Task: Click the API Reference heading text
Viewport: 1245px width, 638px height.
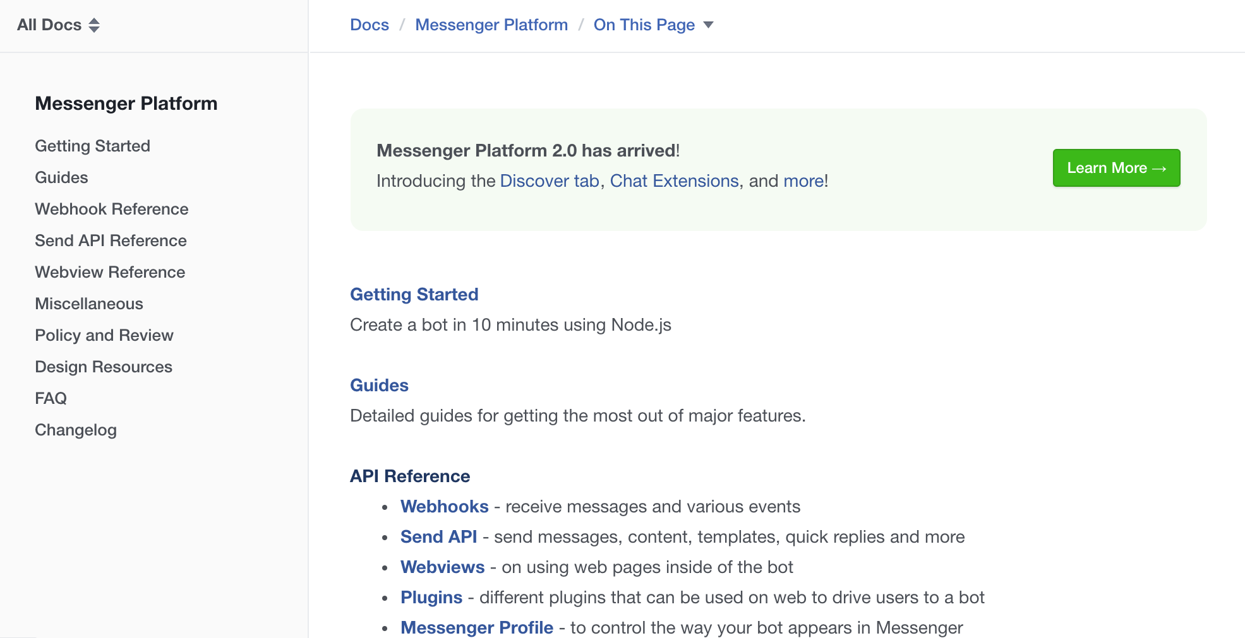Action: pos(410,476)
